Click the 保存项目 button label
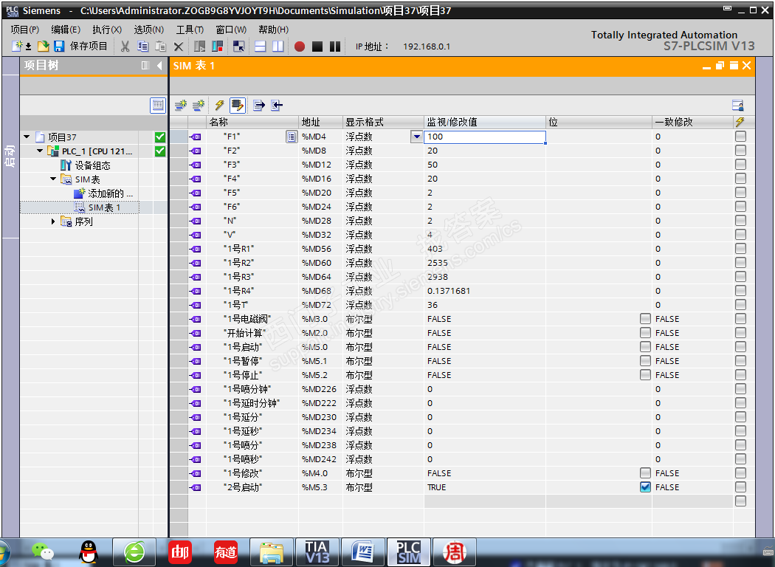Screen dimensions: 775x567 pyautogui.click(x=89, y=46)
